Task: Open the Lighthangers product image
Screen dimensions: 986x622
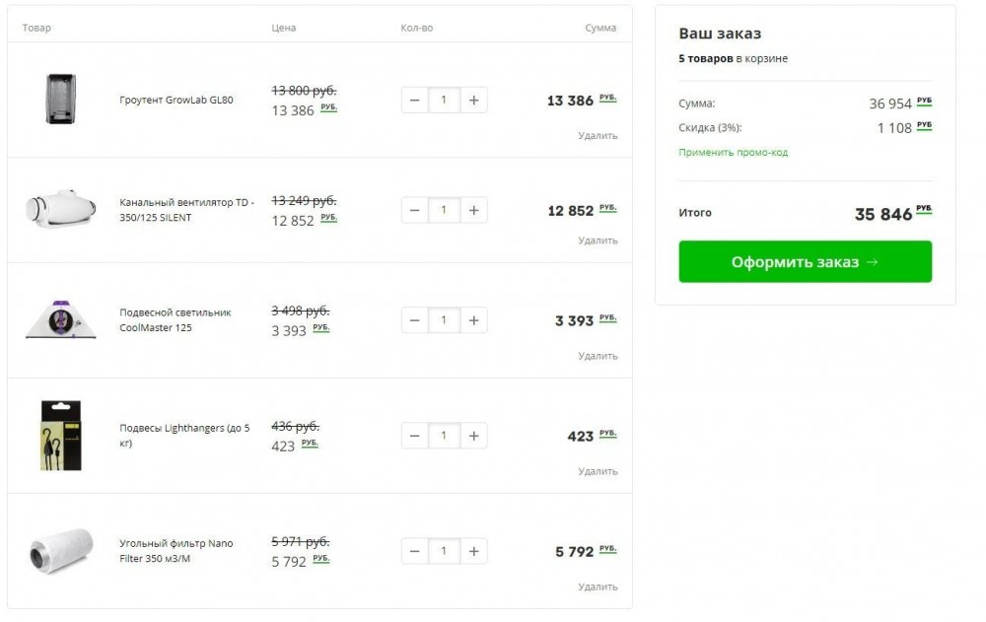Action: (x=61, y=436)
